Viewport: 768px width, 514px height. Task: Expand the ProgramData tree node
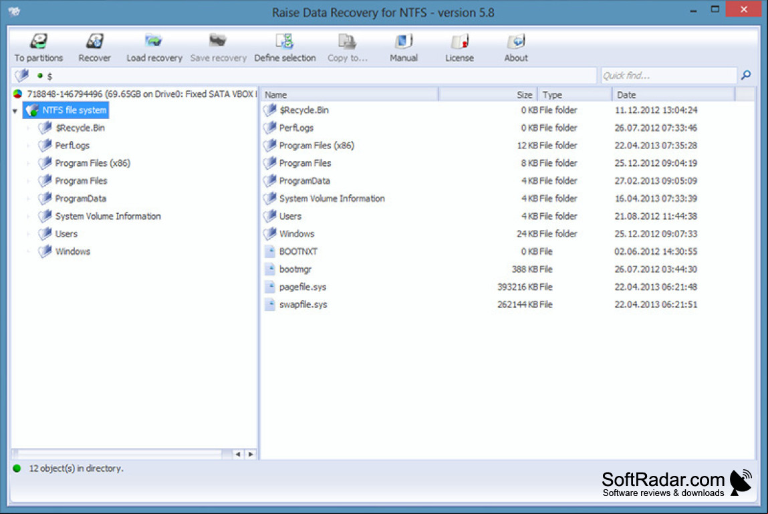coord(29,199)
